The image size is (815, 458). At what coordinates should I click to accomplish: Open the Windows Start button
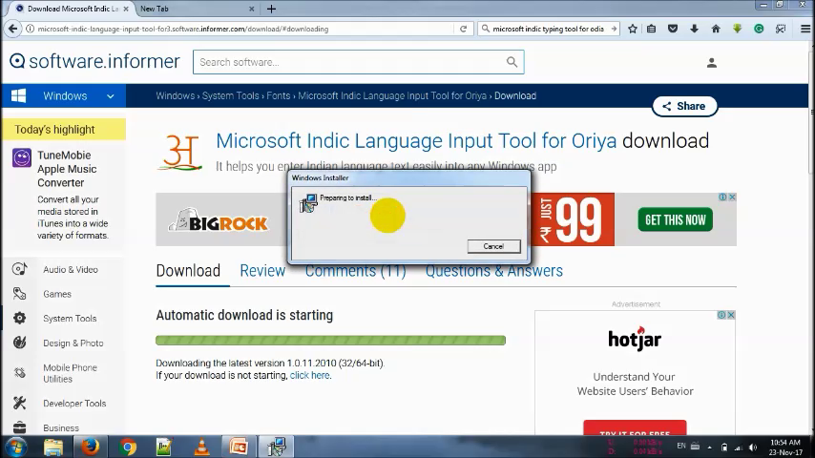[x=16, y=448]
